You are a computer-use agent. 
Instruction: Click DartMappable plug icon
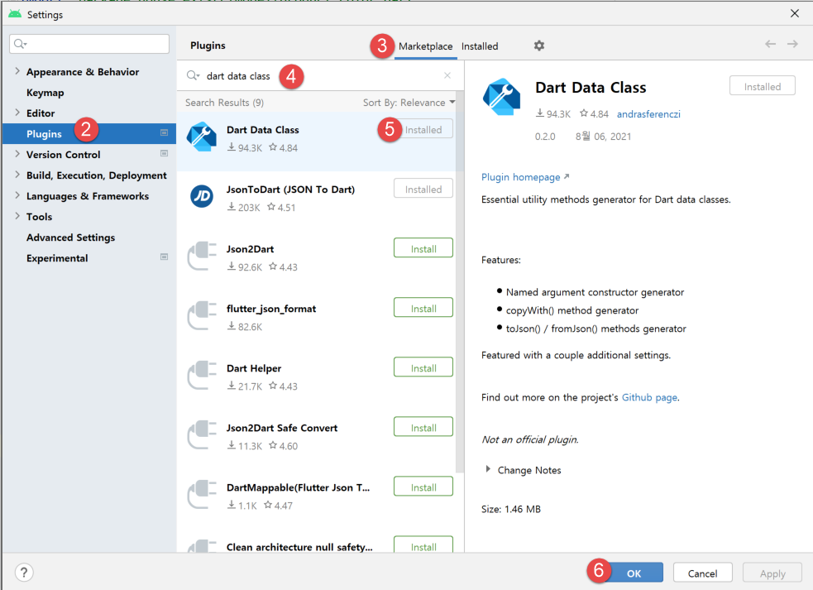[202, 495]
